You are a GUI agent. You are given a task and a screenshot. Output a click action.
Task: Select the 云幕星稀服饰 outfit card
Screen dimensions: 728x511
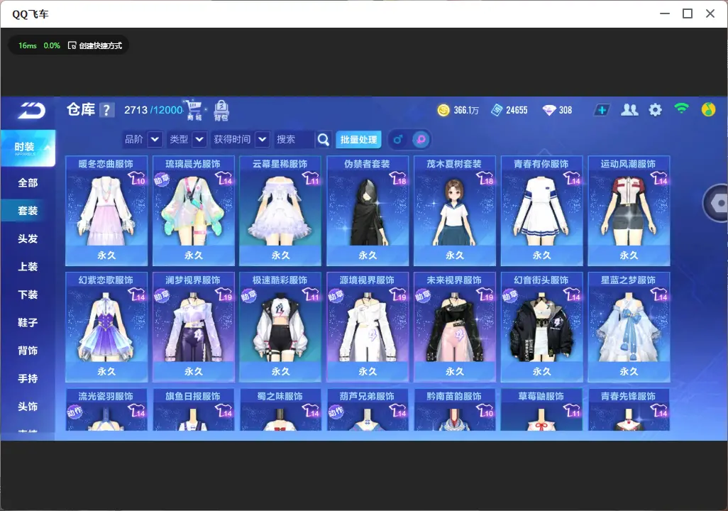(x=280, y=211)
